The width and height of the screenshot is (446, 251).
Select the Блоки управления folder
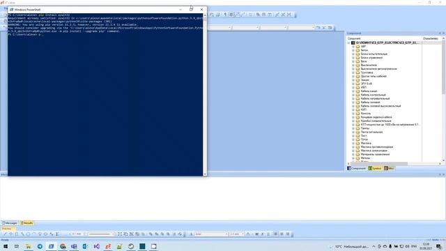pyautogui.click(x=371, y=57)
